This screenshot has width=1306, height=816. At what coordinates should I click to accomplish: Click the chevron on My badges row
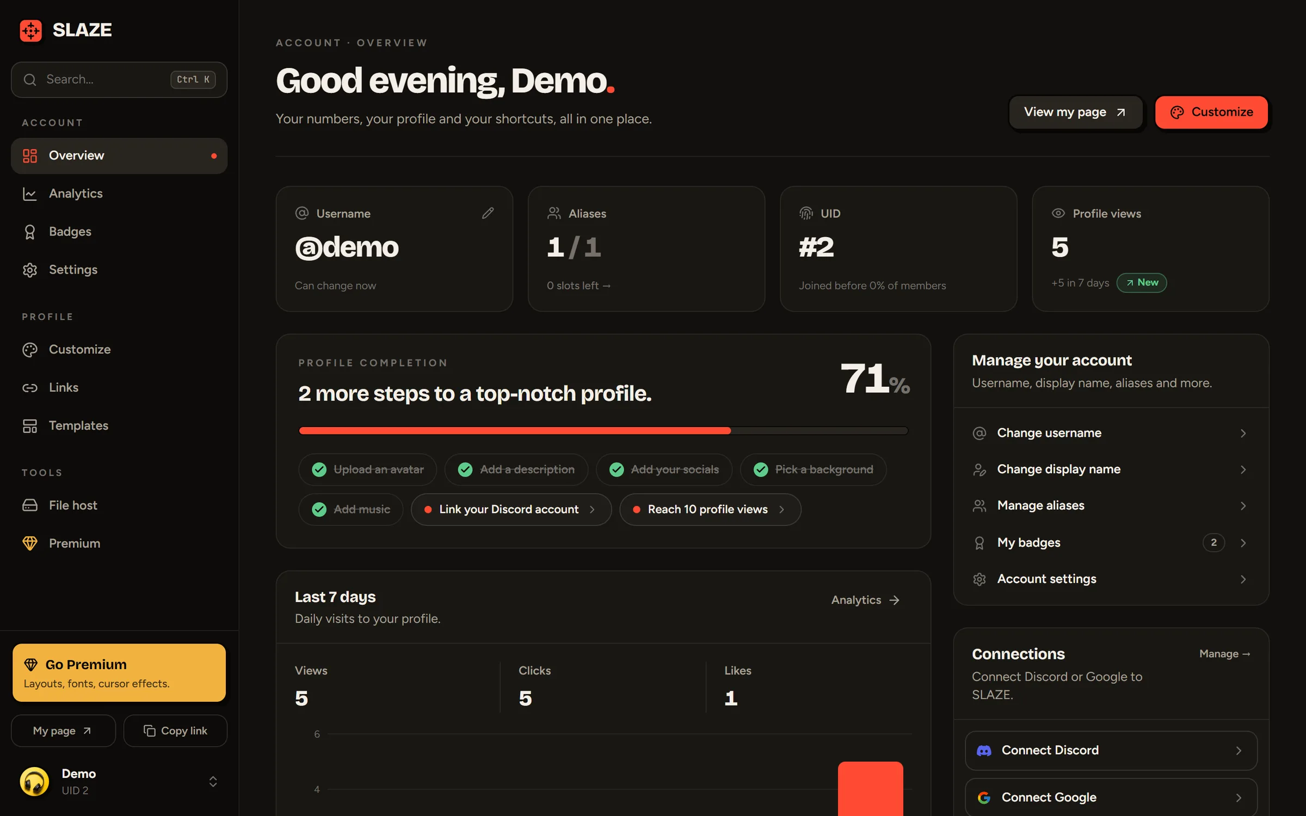[1243, 543]
